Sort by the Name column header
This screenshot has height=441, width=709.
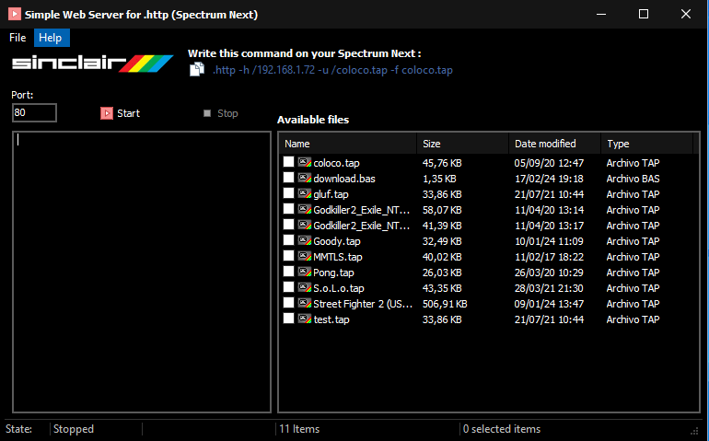(347, 144)
